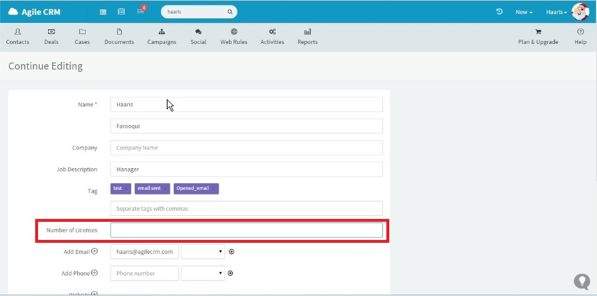Remove the test tag

(126, 189)
